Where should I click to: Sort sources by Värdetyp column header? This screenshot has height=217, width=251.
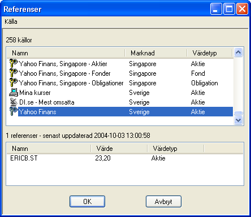tap(209, 53)
